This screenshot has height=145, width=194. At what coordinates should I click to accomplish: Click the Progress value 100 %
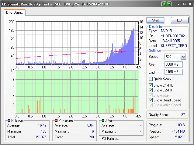coord(181,125)
